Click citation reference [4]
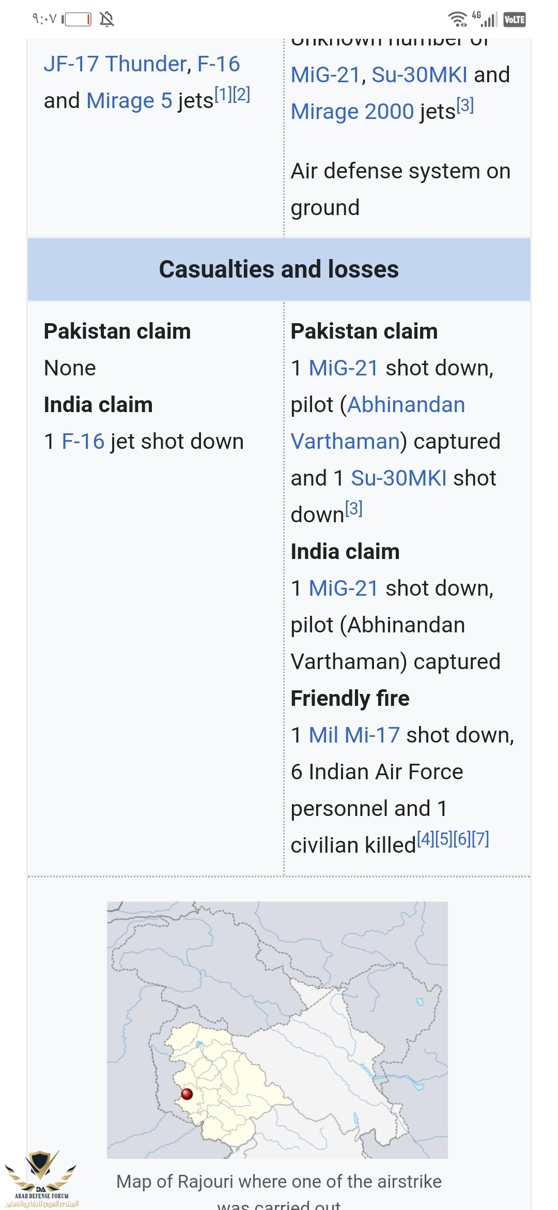This screenshot has width=558, height=1210. coord(426,839)
